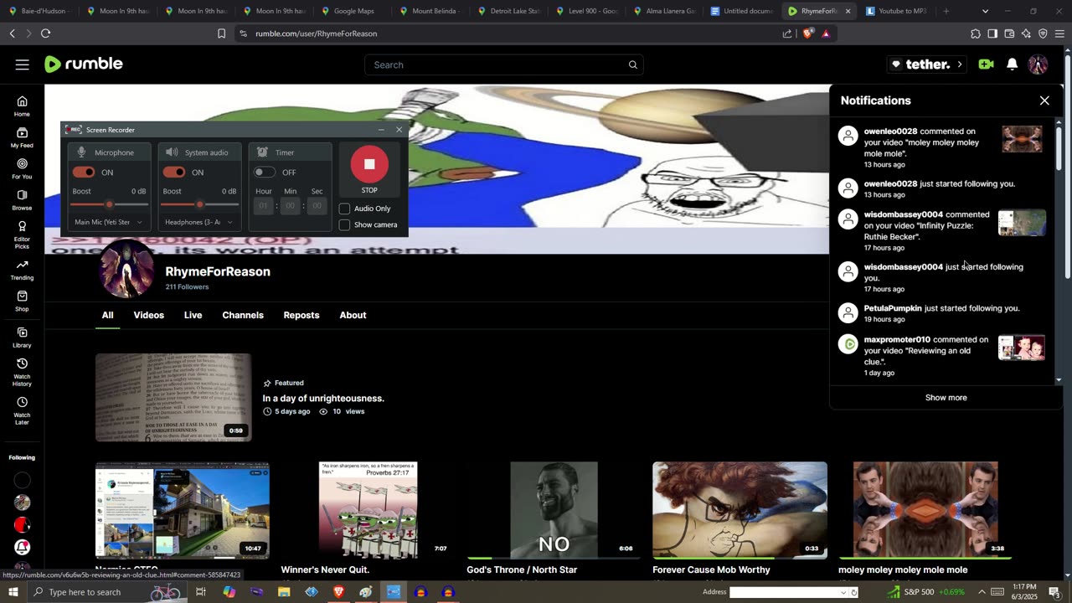Open the Main Mic device dropdown
The image size is (1072, 603).
109,222
